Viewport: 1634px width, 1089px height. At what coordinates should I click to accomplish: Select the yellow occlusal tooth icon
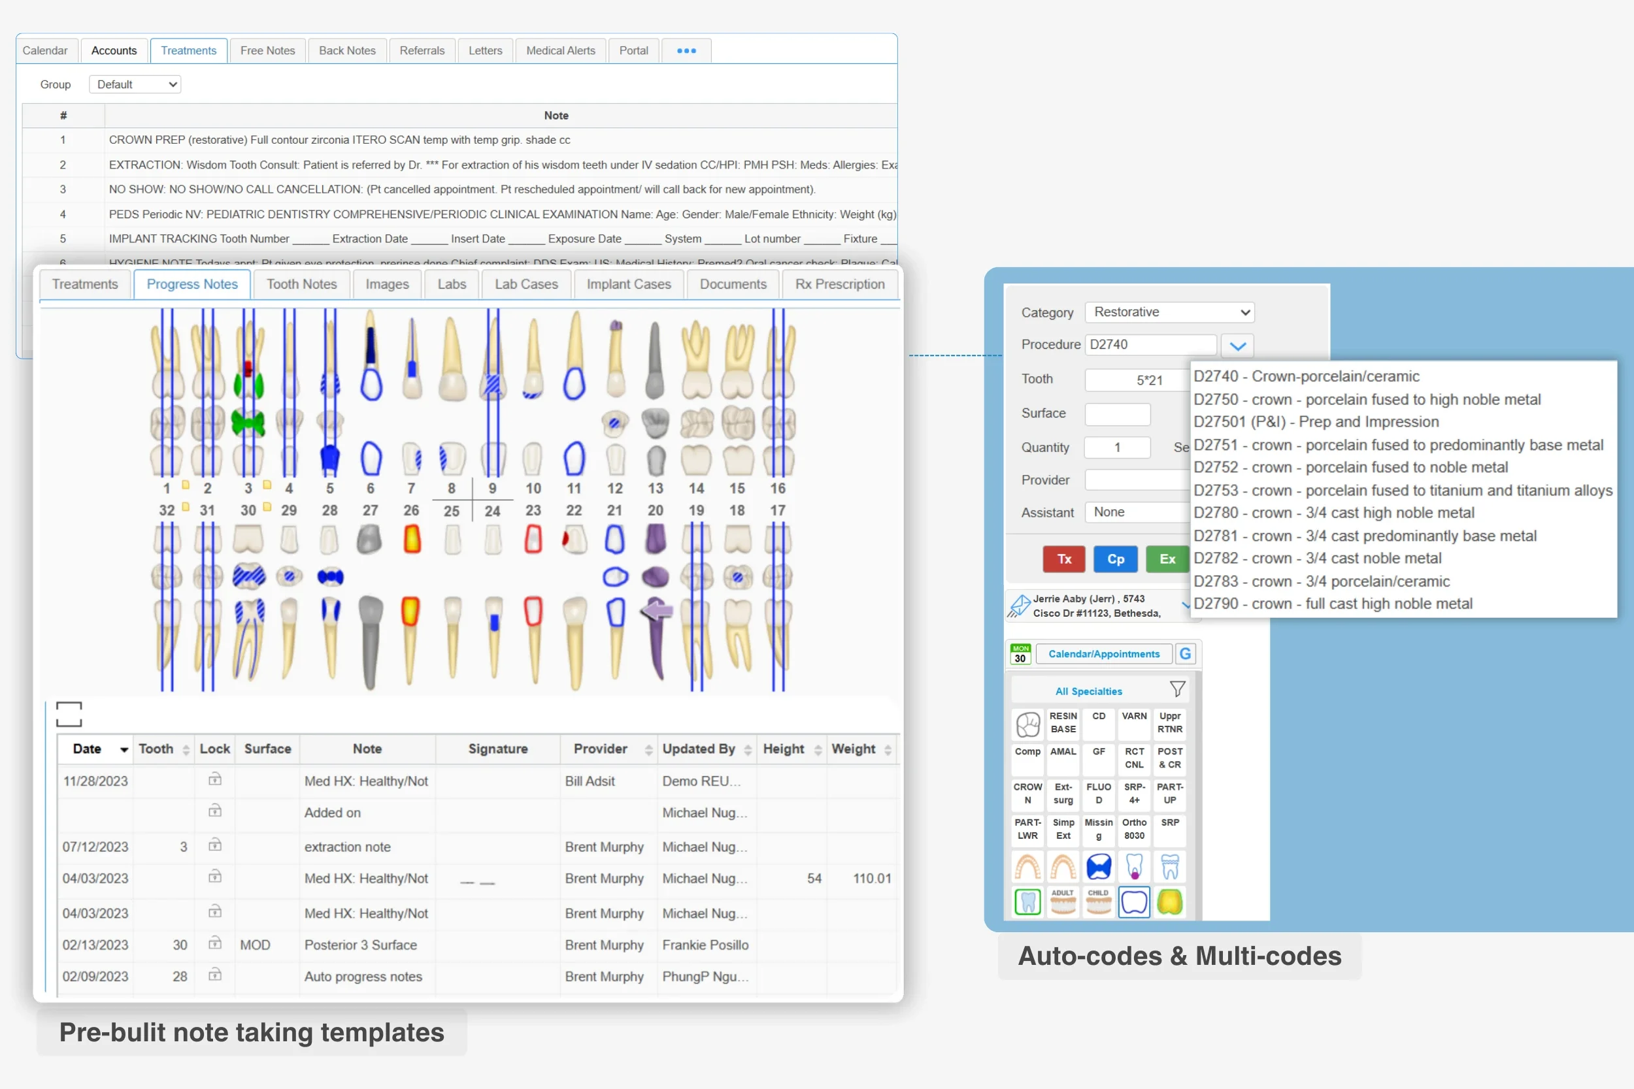pyautogui.click(x=1170, y=903)
